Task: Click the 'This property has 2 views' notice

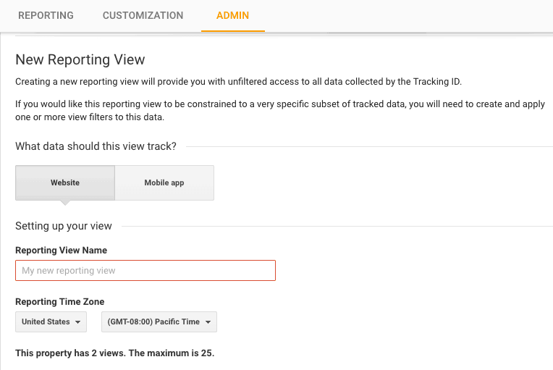Action: (115, 353)
